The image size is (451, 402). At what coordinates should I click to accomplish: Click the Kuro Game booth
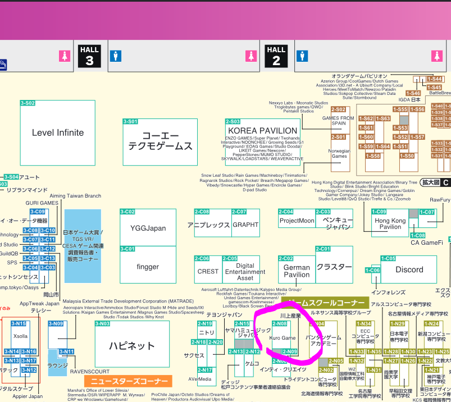coord(281,335)
